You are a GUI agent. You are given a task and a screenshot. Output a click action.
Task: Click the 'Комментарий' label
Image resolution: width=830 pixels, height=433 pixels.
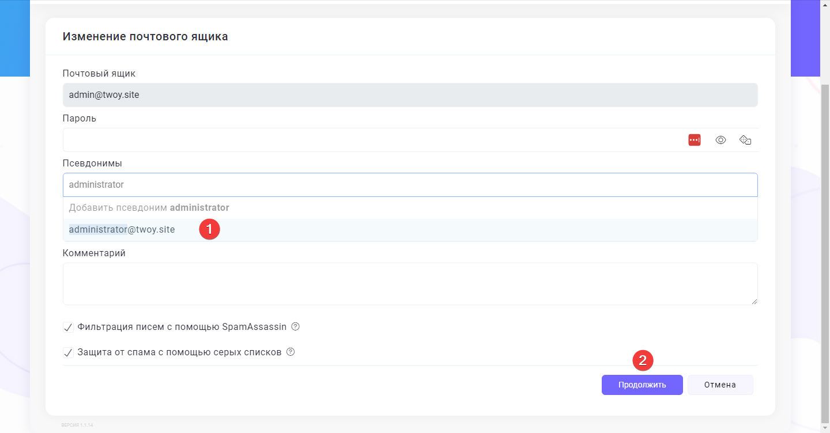tap(94, 253)
